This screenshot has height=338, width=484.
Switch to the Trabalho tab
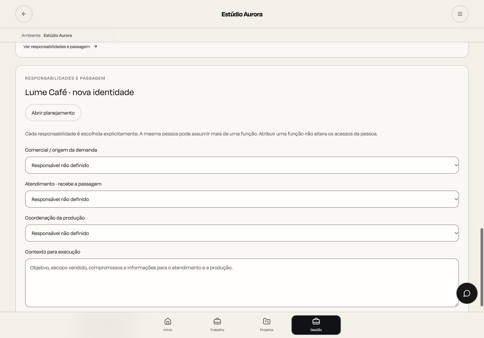pos(217,325)
